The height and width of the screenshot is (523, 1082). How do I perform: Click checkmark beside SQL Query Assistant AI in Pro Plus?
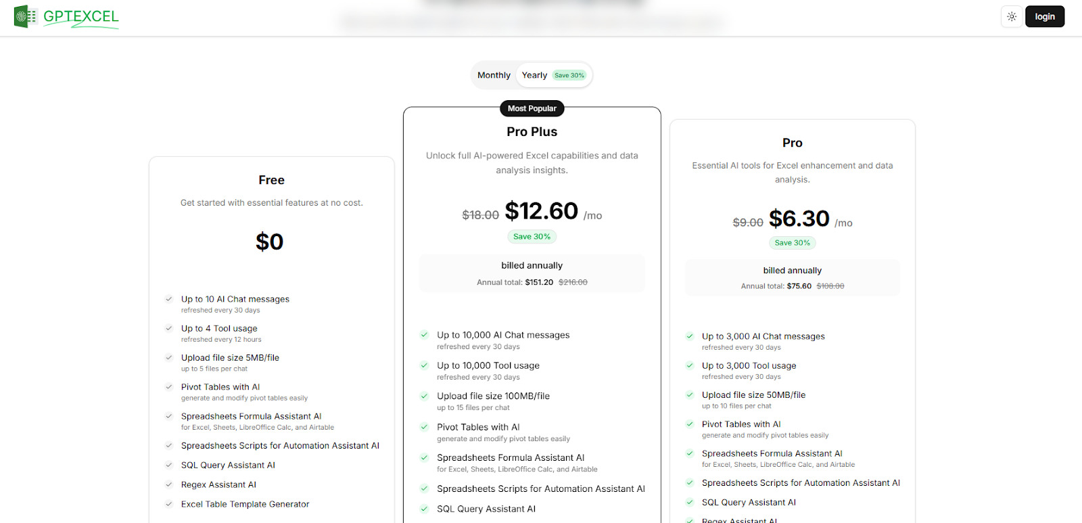(x=424, y=508)
